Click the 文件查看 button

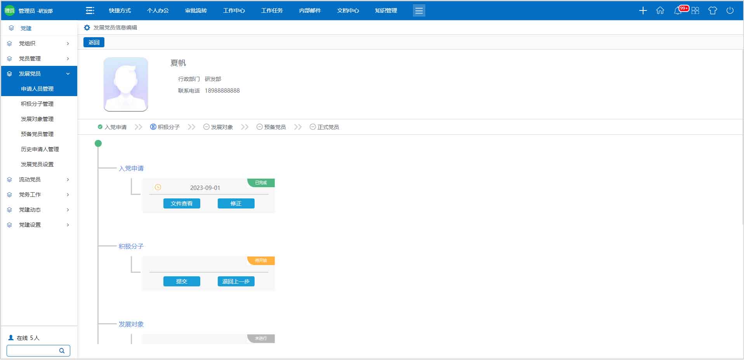point(182,203)
